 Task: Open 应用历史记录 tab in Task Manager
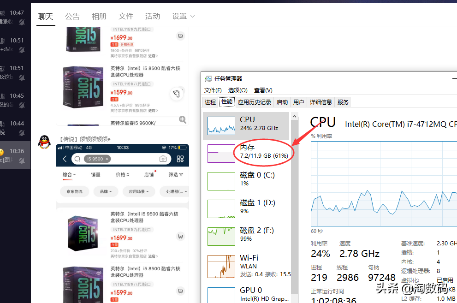[x=255, y=102]
